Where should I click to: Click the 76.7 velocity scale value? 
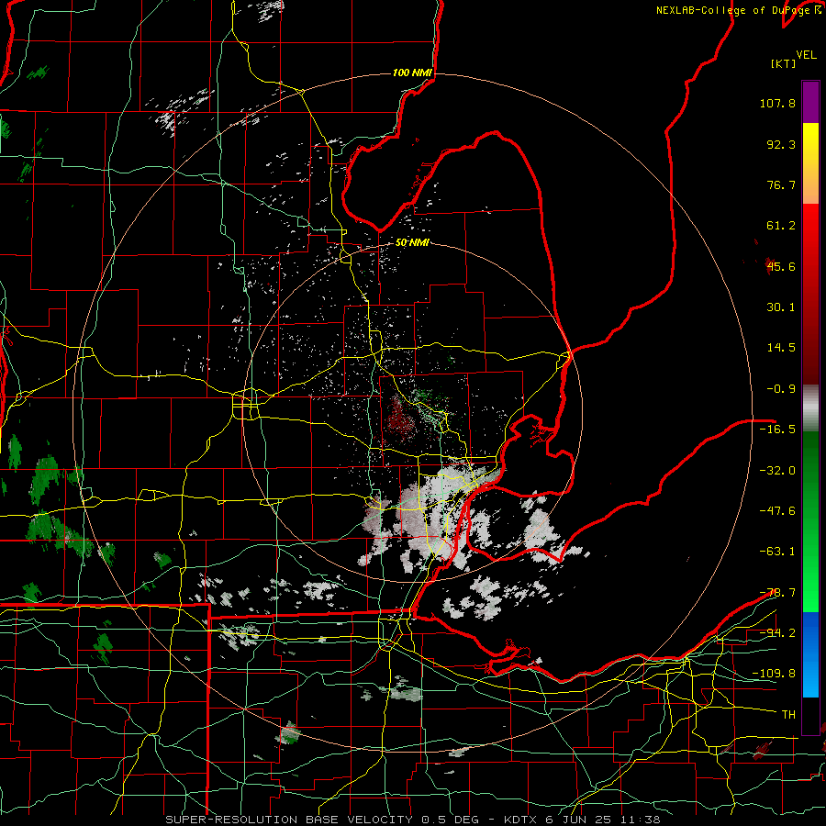781,184
